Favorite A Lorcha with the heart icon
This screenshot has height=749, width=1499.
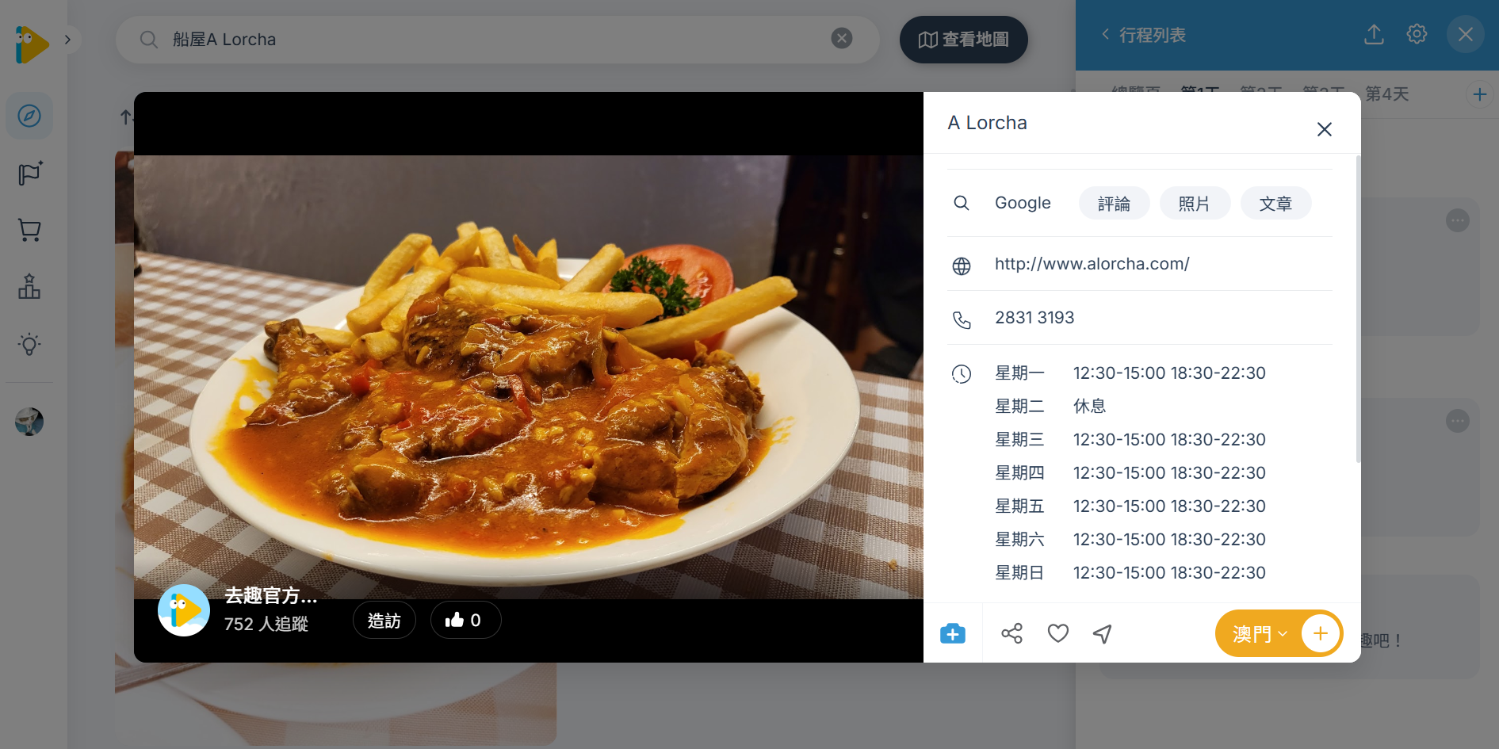tap(1057, 633)
